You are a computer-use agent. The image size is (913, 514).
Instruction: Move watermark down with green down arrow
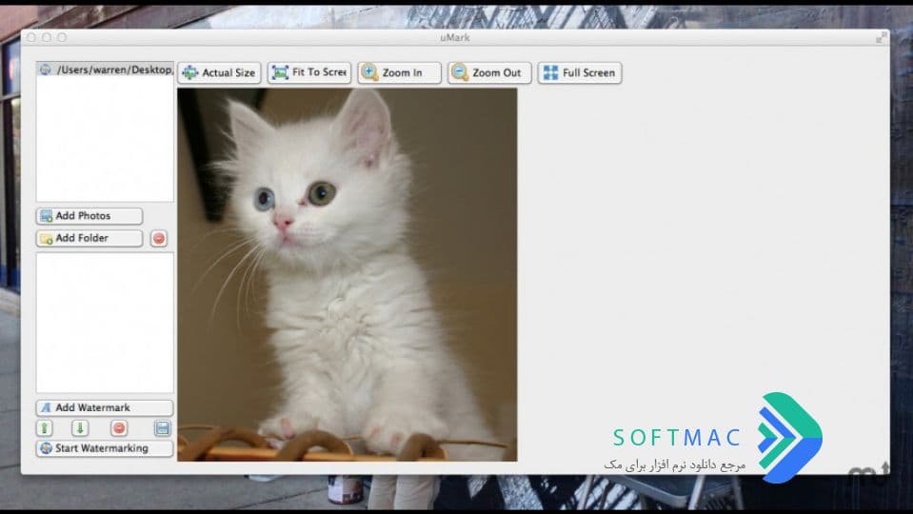(80, 428)
